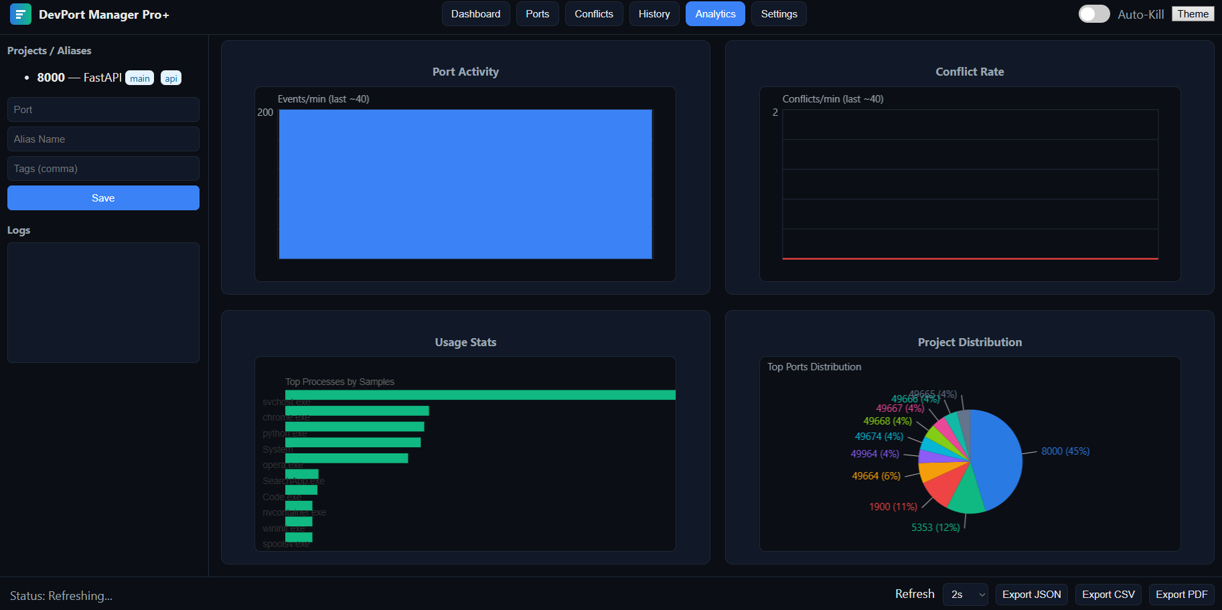The width and height of the screenshot is (1222, 610).
Task: Export data as PDF
Action: [1181, 595]
